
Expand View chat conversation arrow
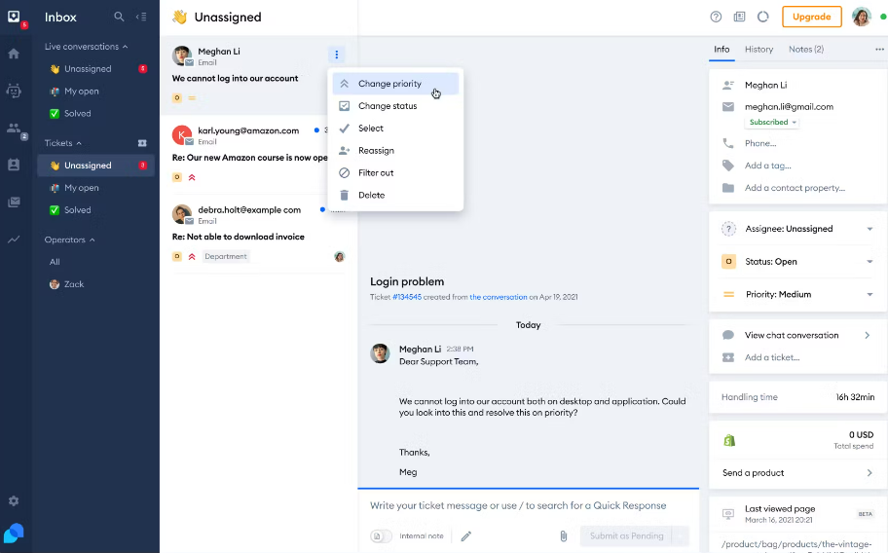867,335
